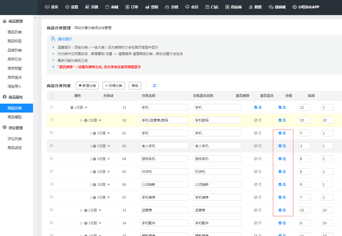Click the info icon beside 商品属性

click(4, 97)
